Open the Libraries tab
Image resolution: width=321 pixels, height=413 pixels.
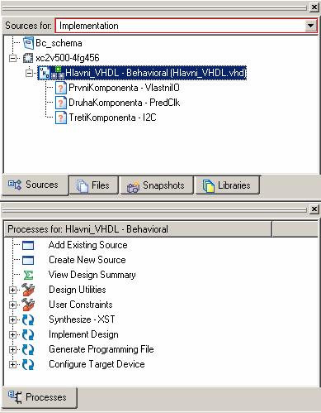point(227,185)
